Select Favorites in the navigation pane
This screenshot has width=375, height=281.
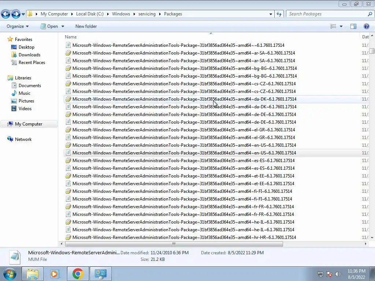click(x=23, y=40)
